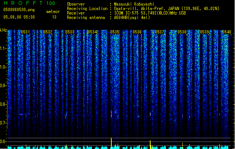235x149 pixels.
Task: Click the Receiving Location label
Action: 87,9
